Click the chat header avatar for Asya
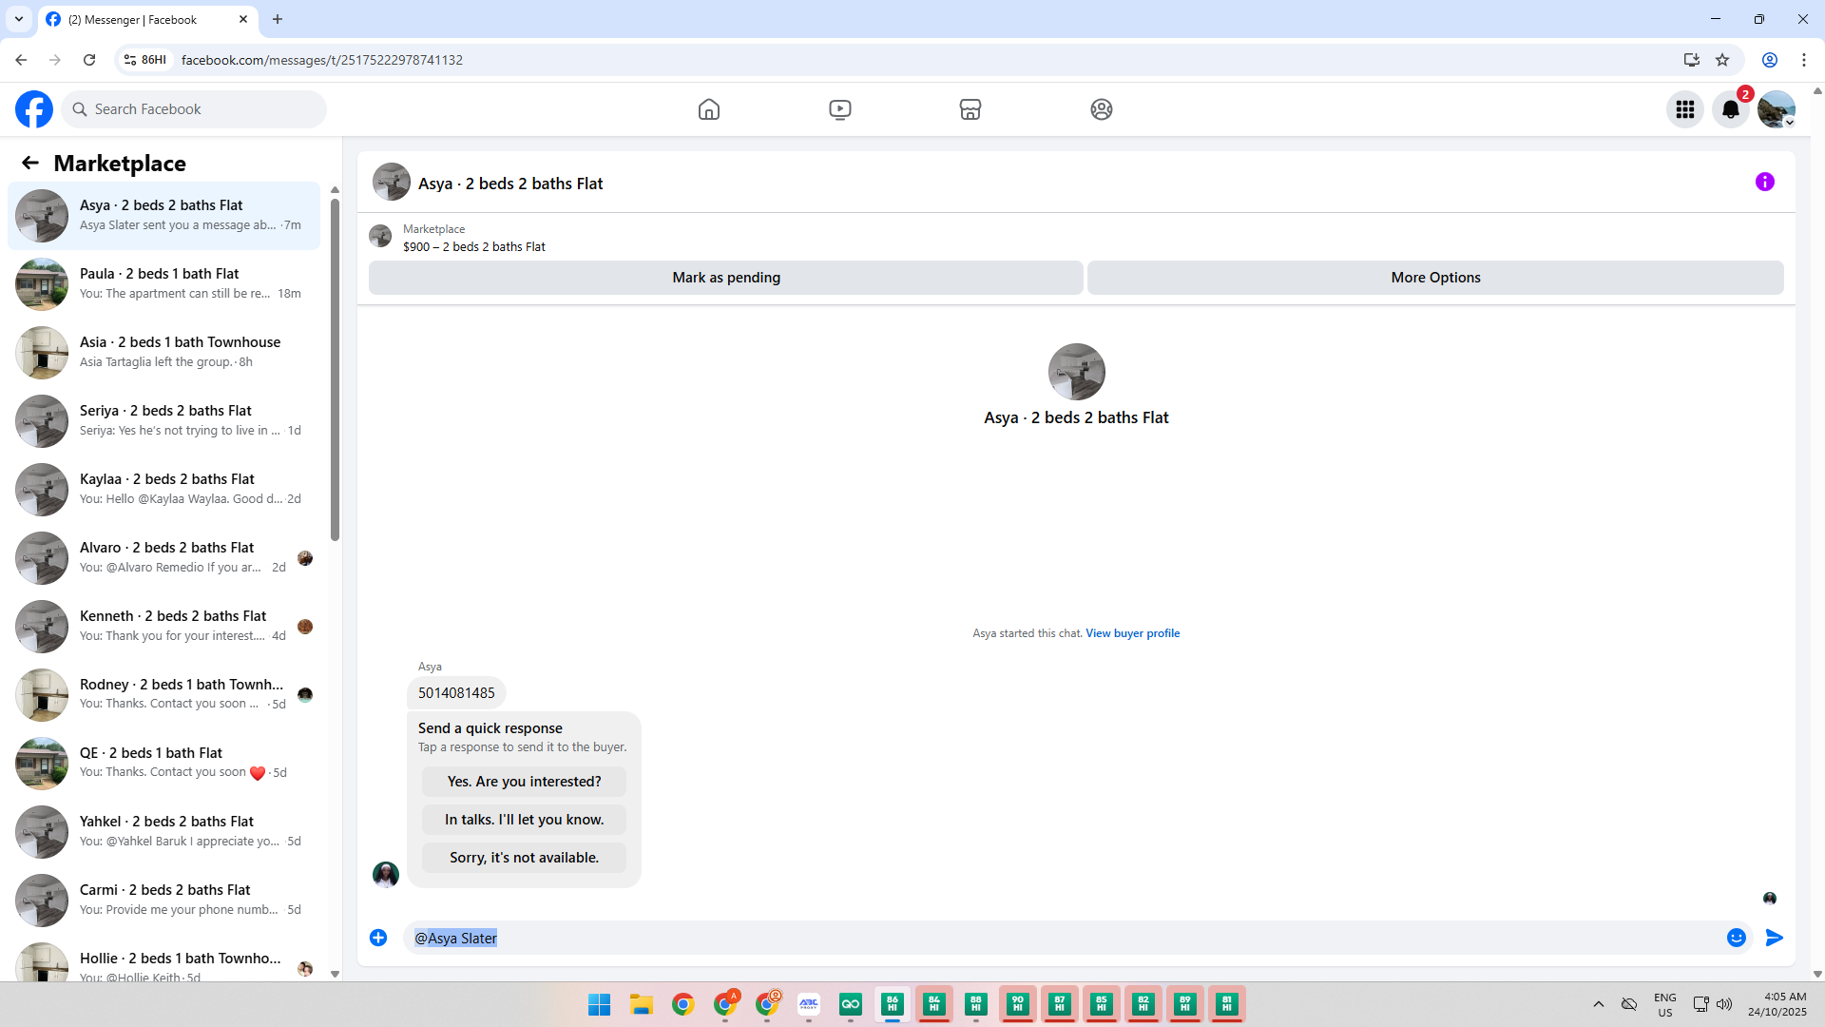This screenshot has height=1027, width=1825. [392, 182]
